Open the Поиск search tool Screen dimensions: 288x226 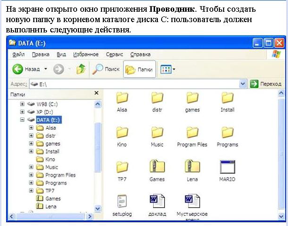click(x=106, y=69)
